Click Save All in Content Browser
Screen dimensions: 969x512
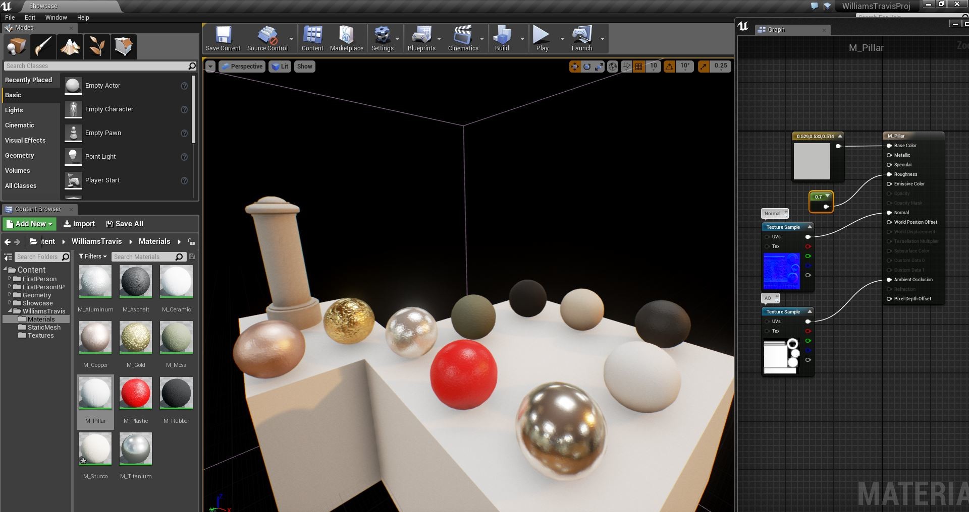coord(125,224)
